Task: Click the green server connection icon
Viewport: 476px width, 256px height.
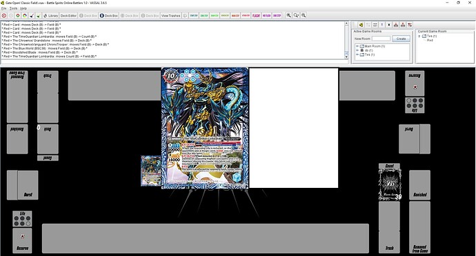Action: tap(361, 25)
